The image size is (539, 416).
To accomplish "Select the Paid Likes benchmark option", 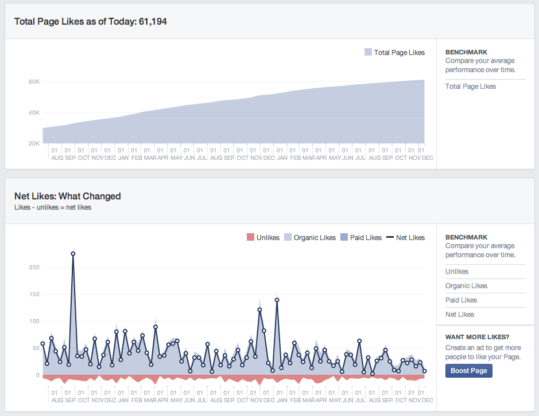I will click(x=462, y=300).
